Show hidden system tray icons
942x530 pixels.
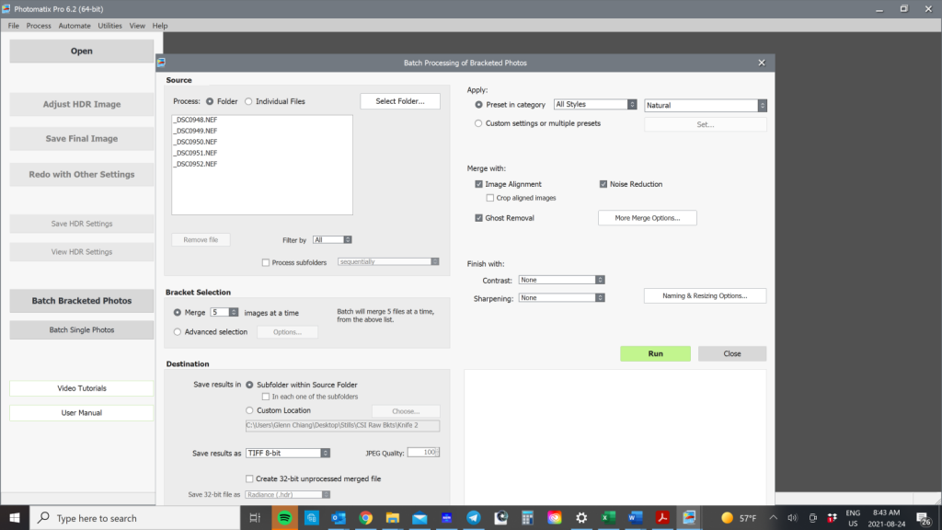coord(773,517)
